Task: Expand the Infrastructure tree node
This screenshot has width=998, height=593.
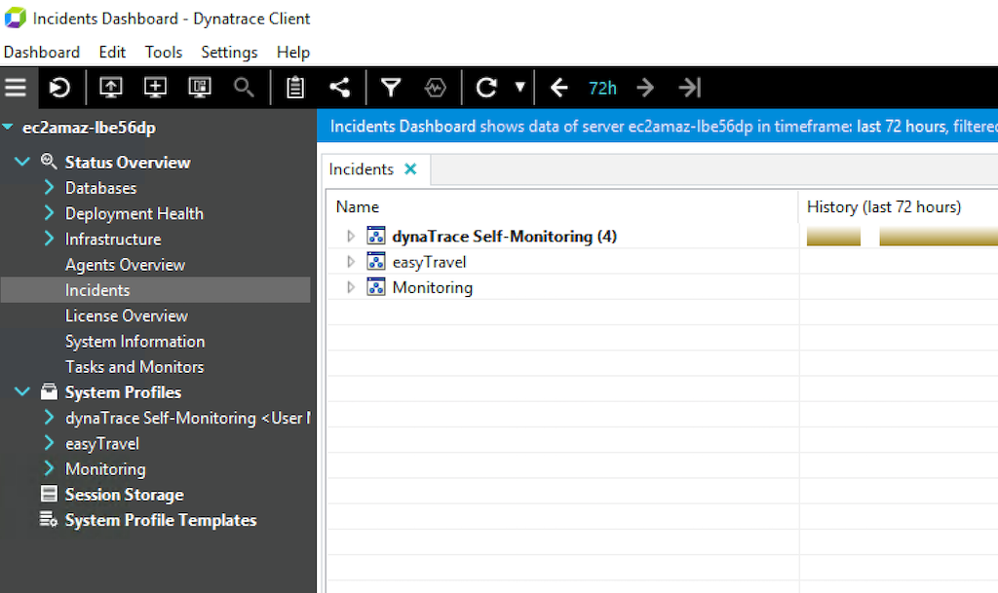Action: [x=49, y=239]
